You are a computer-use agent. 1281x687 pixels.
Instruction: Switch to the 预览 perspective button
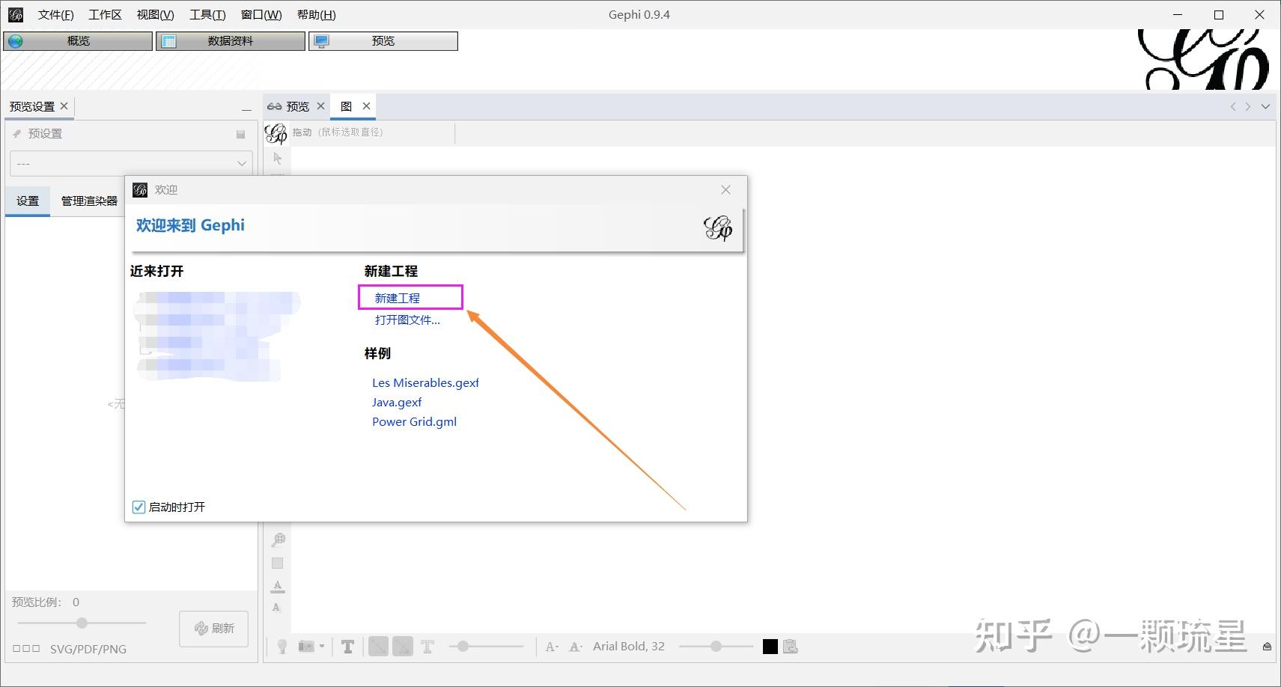coord(383,41)
